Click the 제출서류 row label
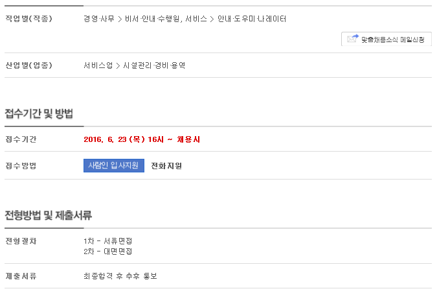Image resolution: width=437 pixels, height=304 pixels. 21,276
